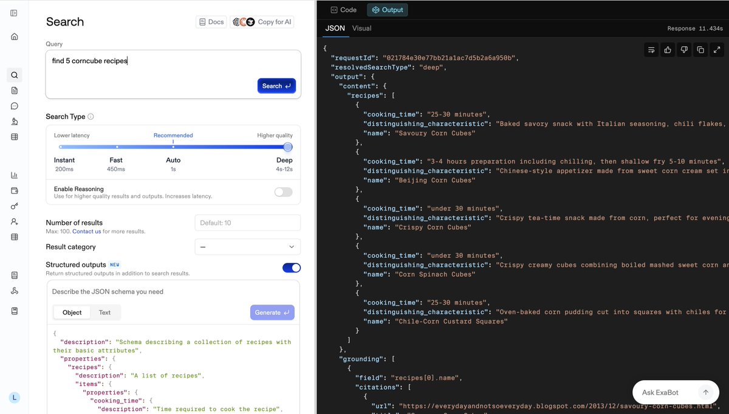Screen dimensions: 729x414
Task: Open the bookmark book icon in sidebar
Action: pyautogui.click(x=14, y=311)
